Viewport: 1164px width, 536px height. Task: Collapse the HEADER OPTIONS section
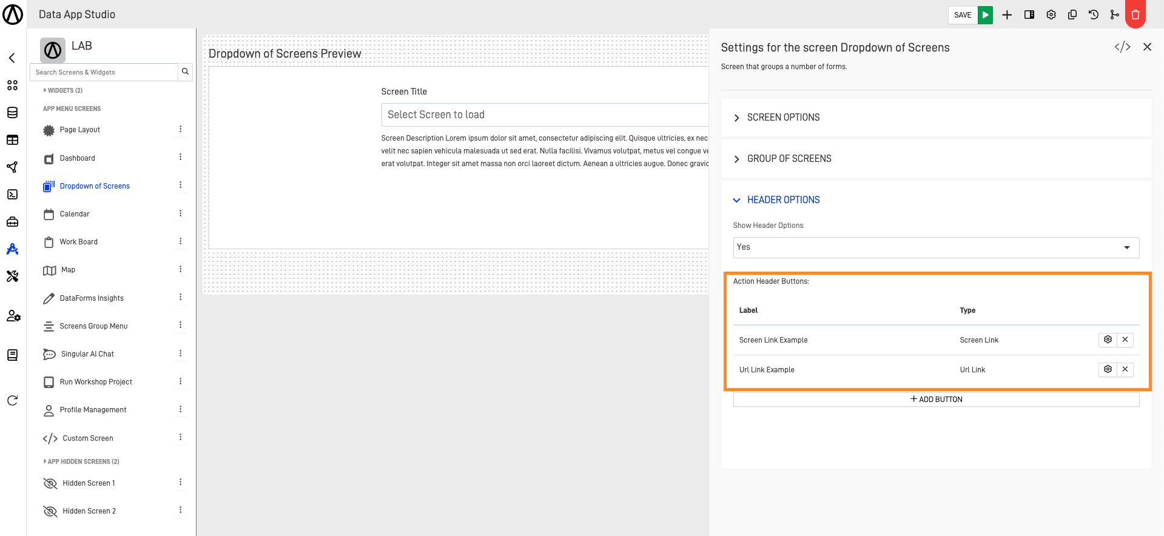point(936,200)
